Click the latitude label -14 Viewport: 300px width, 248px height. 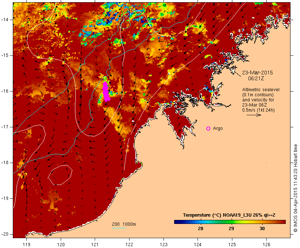coord(5,20)
